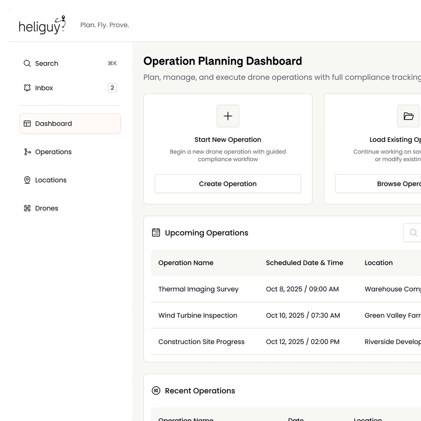Click the Inbox unread count badge
The image size is (421, 421).
click(x=112, y=88)
